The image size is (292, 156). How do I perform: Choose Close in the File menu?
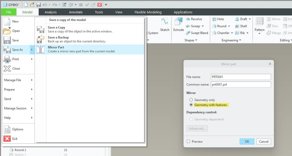tap(18, 68)
